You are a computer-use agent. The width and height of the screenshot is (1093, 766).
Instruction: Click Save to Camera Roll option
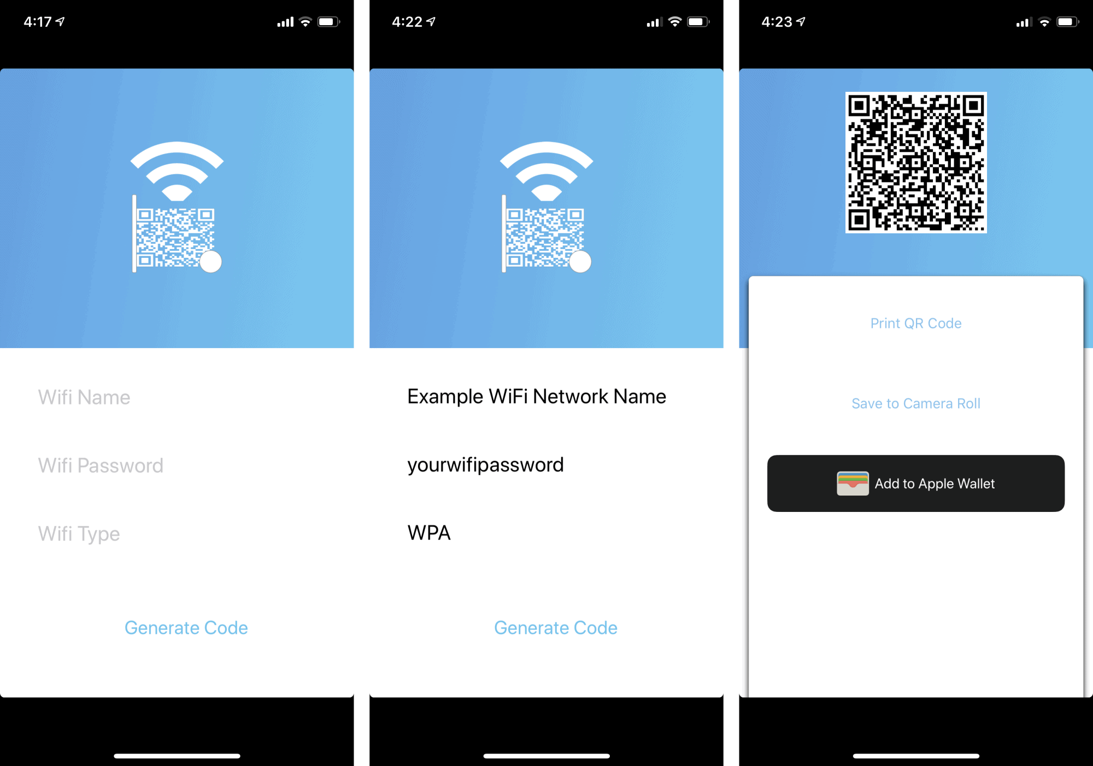pyautogui.click(x=912, y=403)
